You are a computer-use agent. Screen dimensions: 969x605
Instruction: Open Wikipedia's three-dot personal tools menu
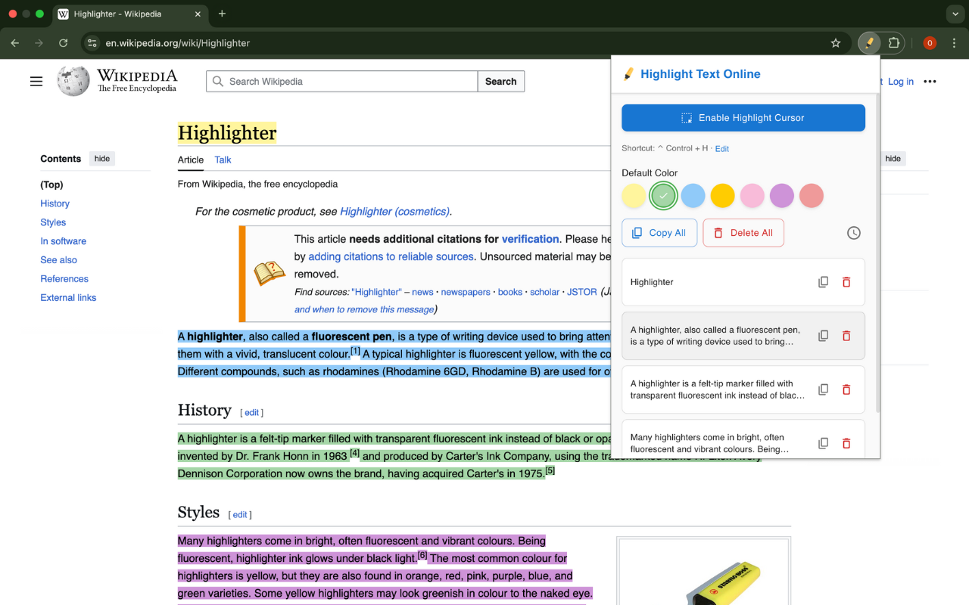[930, 82]
